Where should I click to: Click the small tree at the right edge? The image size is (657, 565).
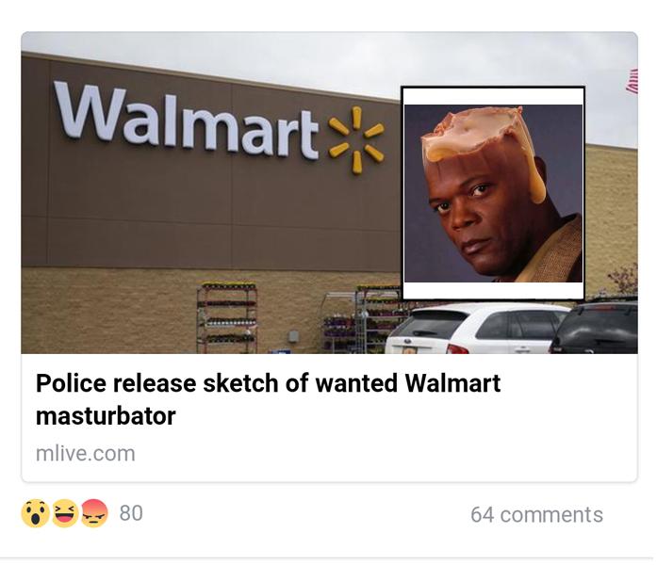point(624,280)
